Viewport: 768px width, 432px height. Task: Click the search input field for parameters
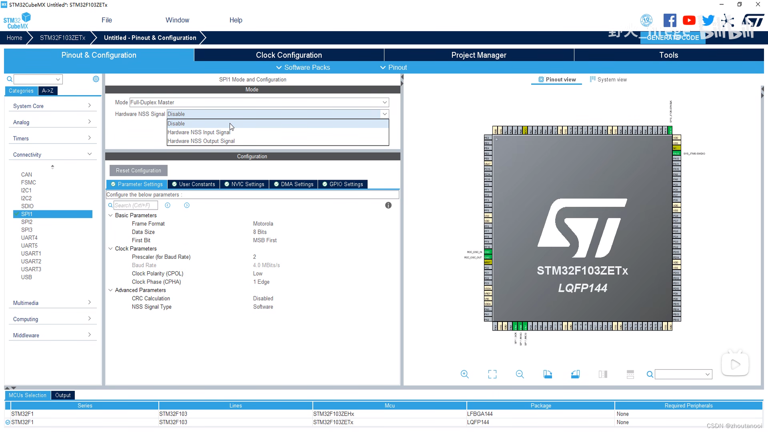click(x=134, y=205)
